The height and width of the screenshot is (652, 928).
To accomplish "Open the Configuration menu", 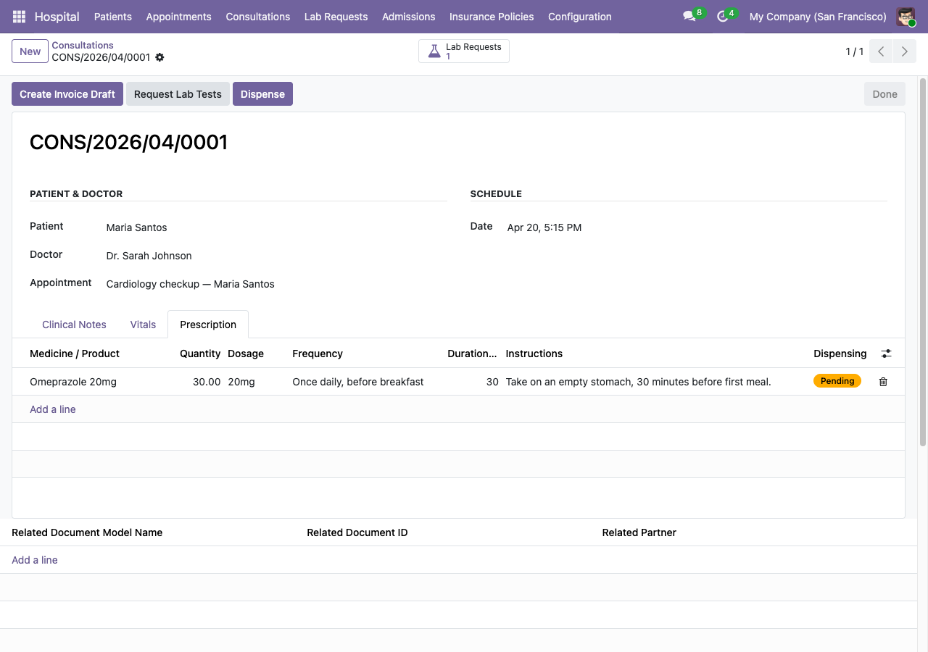I will 580,17.
